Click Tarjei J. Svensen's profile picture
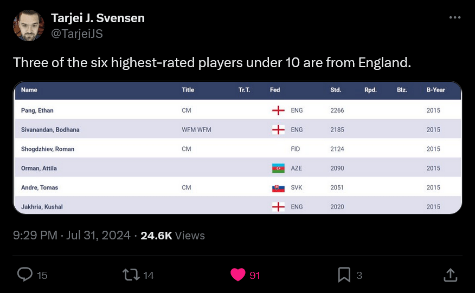This screenshot has width=475, height=293. (29, 25)
